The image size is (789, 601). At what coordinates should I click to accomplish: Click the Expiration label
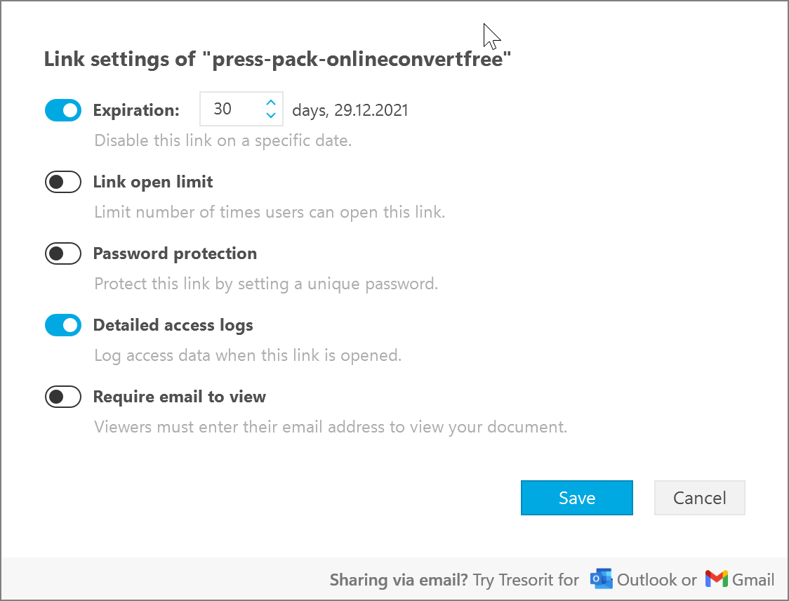pyautogui.click(x=136, y=110)
